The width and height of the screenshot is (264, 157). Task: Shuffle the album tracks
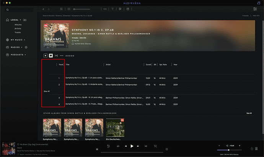[56, 56]
